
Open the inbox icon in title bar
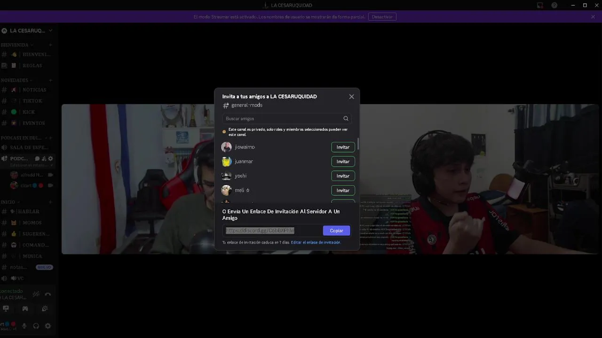coord(540,5)
